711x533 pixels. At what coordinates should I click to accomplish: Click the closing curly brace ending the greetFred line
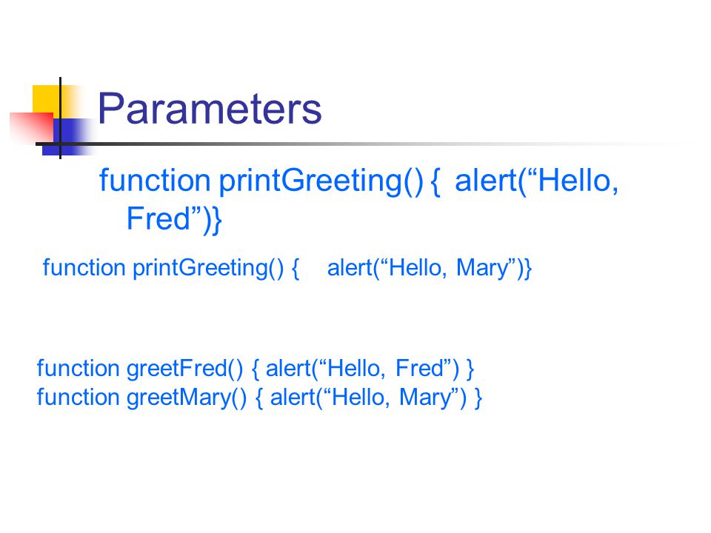[x=470, y=369]
